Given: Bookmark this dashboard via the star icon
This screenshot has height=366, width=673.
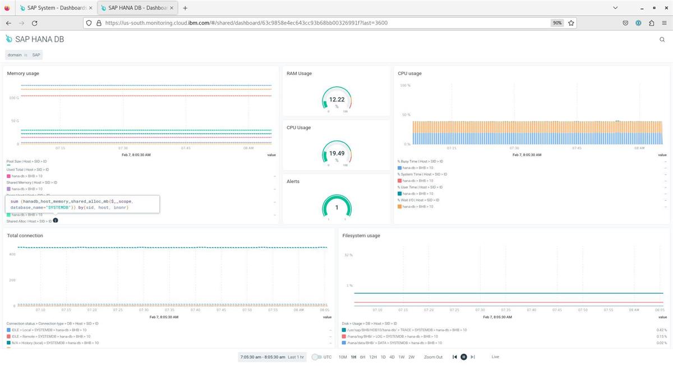Looking at the screenshot, I should pos(571,23).
